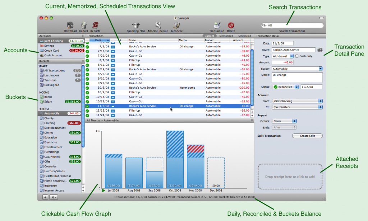The height and width of the screenshot is (221, 368).
Task: Switch to the Memorized transactions tab
Action: pyautogui.click(x=226, y=36)
